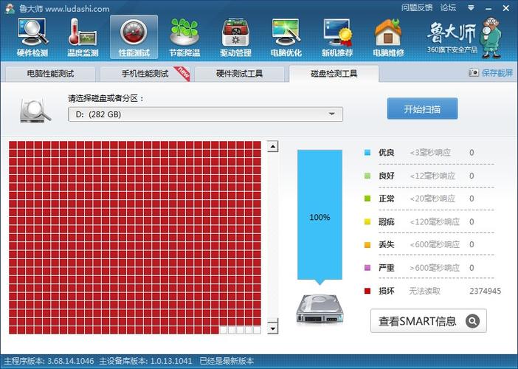
Task: Click the purple 严重 color swatch
Action: tap(367, 268)
